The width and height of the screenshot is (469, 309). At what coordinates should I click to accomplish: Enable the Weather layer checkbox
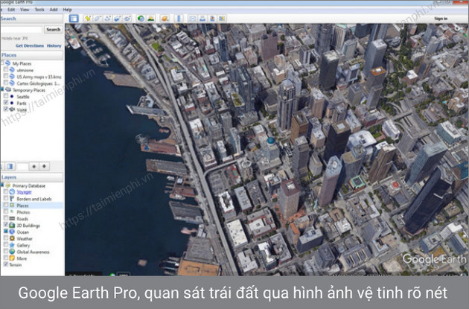[x=6, y=238]
